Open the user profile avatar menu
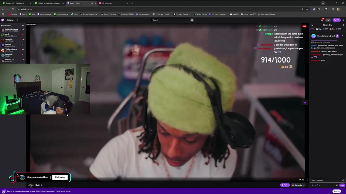Viewport: 346px width, 194px height. pyautogui.click(x=343, y=20)
